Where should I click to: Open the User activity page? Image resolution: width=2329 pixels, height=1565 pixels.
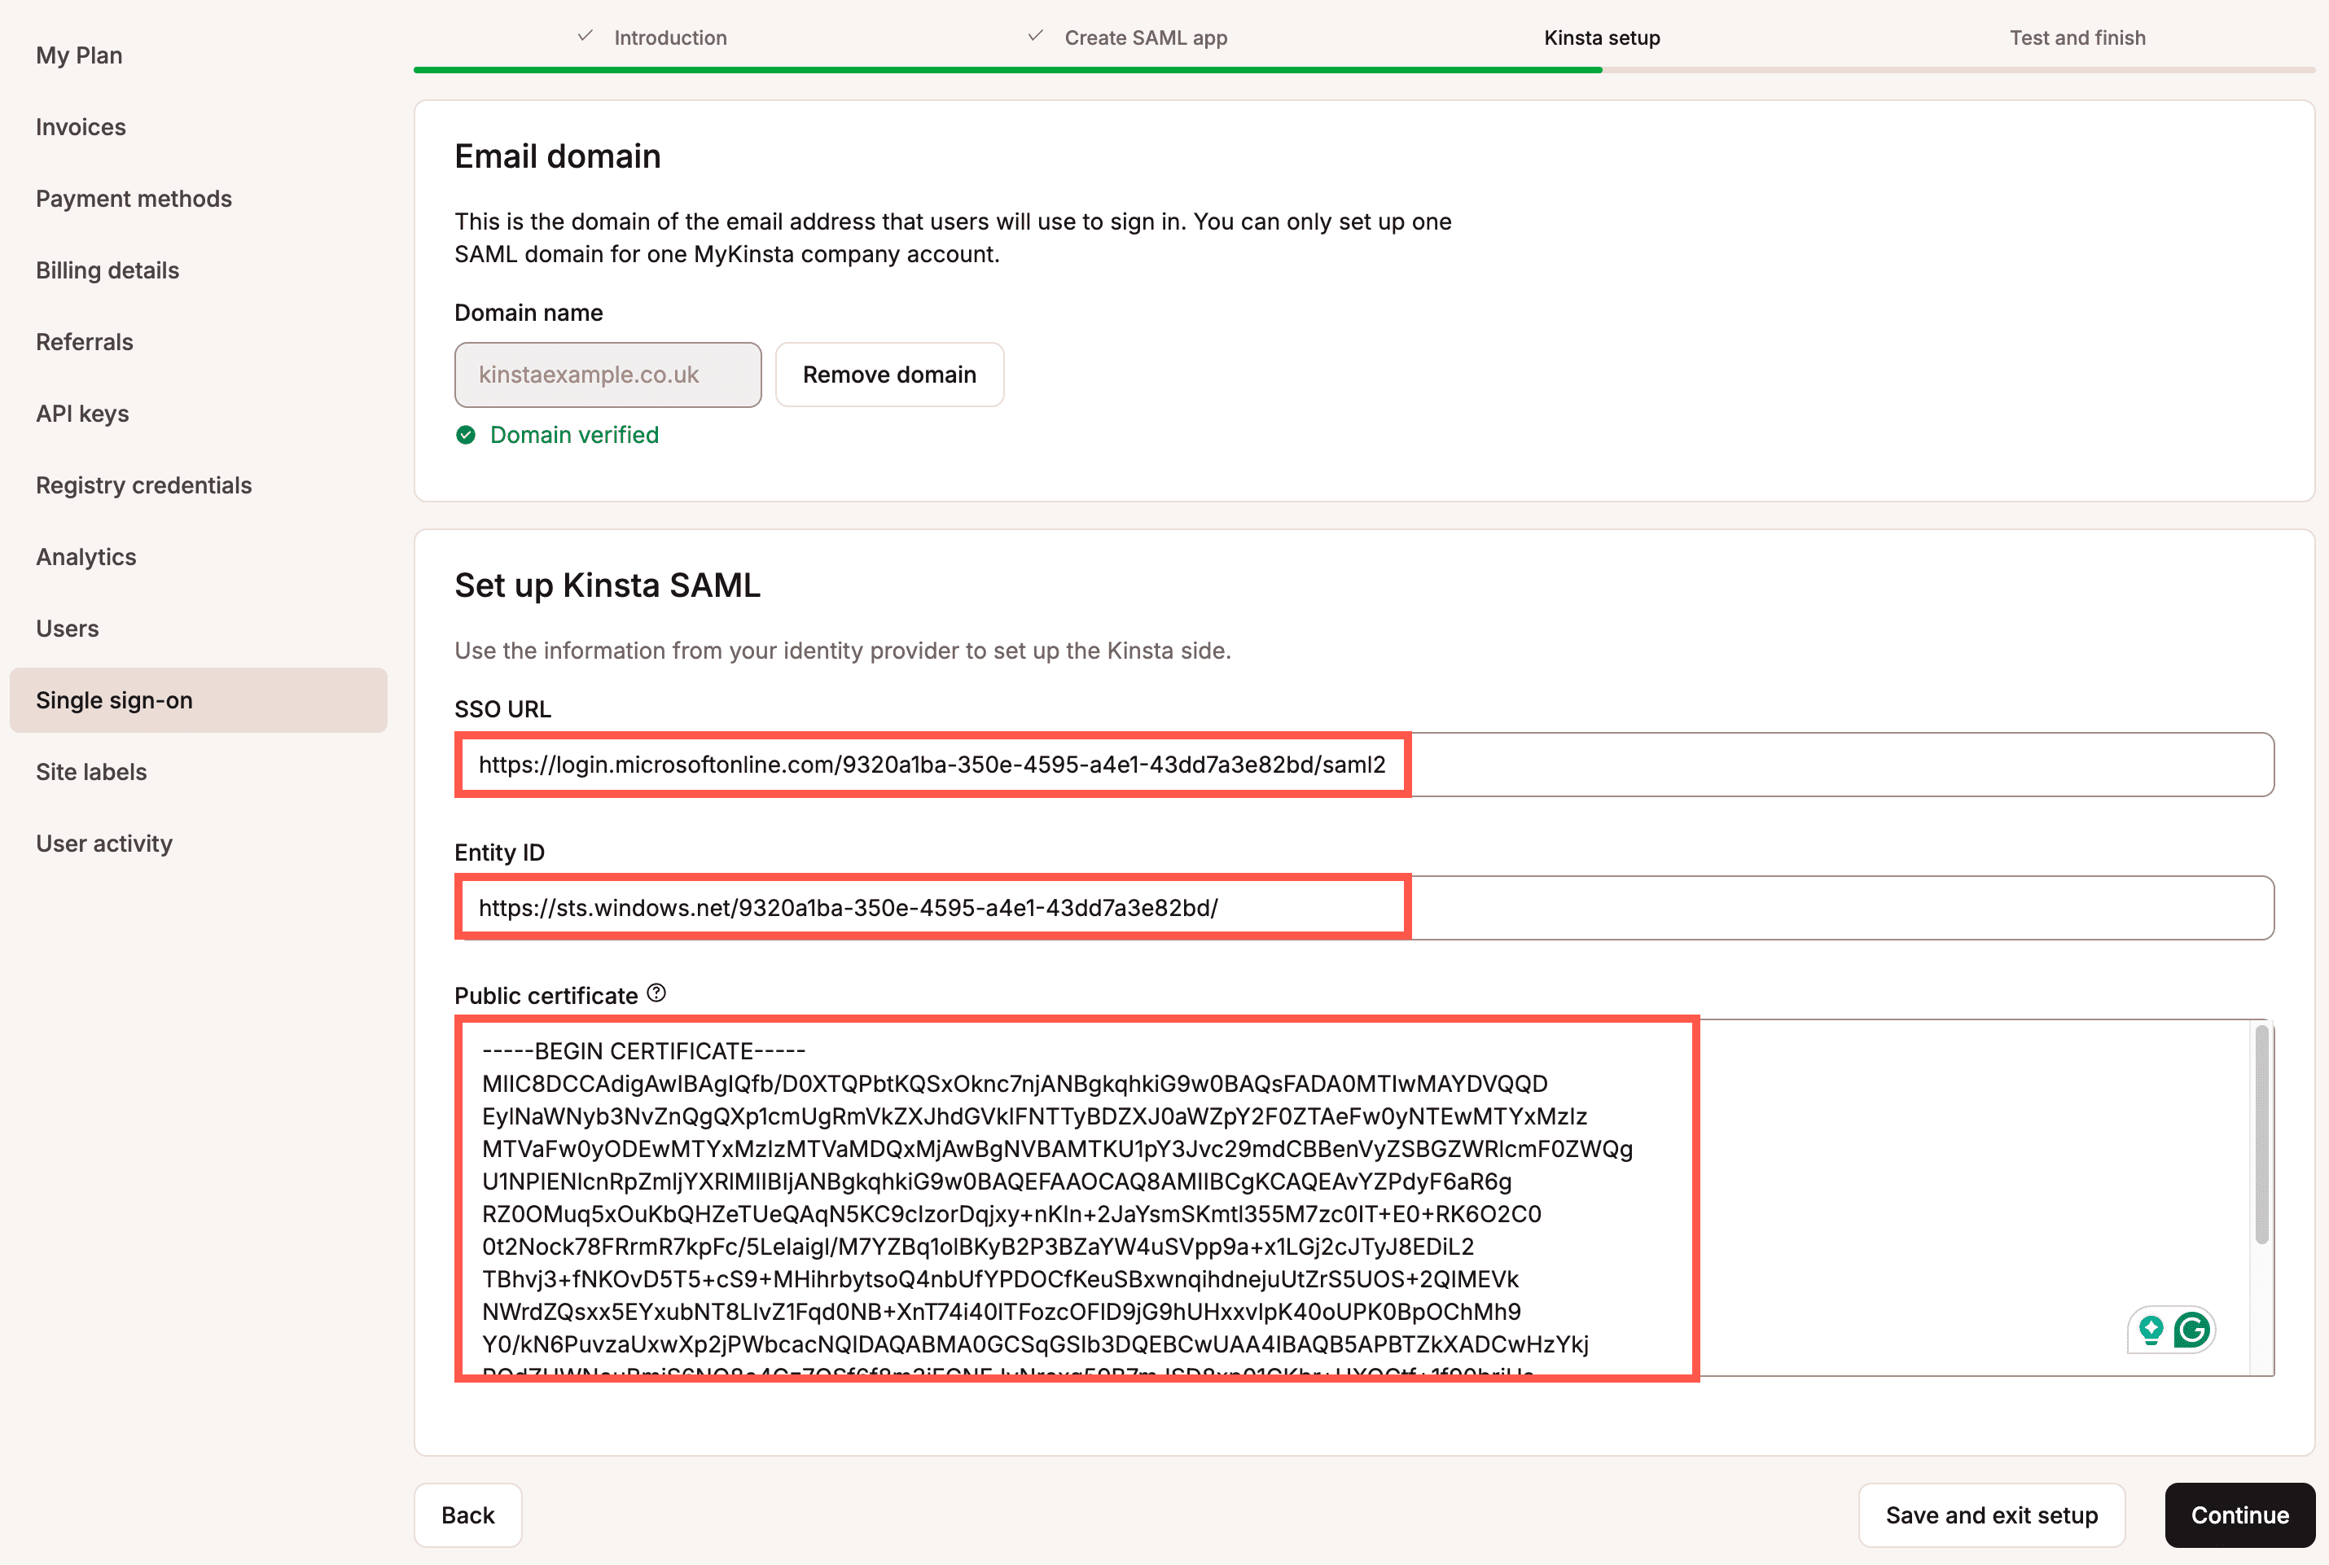click(103, 844)
